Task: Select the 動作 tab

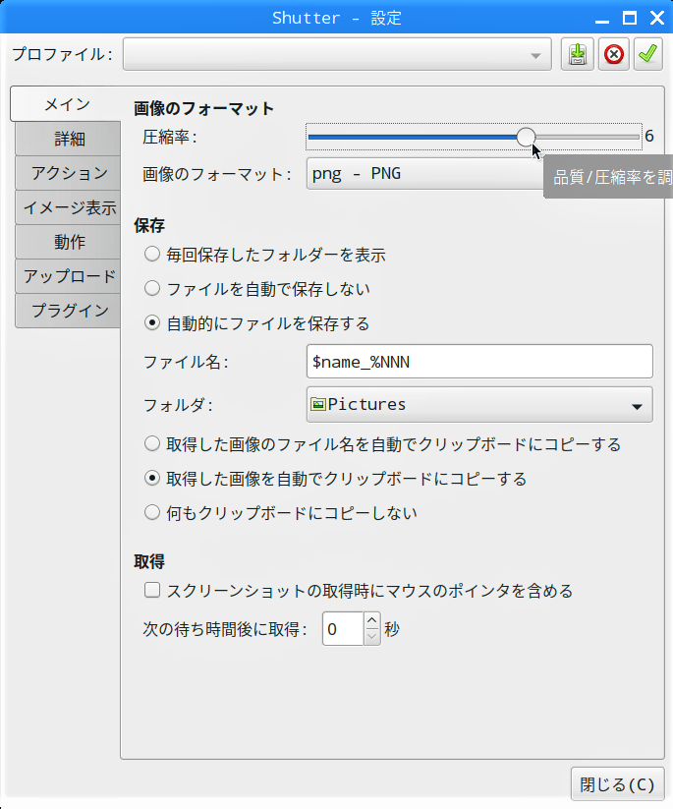Action: [68, 242]
